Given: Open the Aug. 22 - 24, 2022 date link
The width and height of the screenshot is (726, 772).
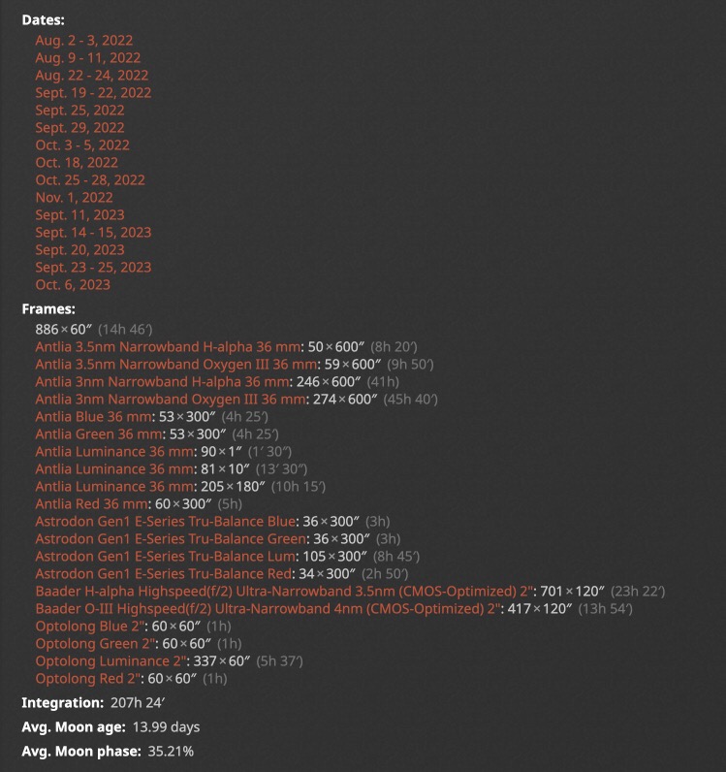Looking at the screenshot, I should click(91, 76).
